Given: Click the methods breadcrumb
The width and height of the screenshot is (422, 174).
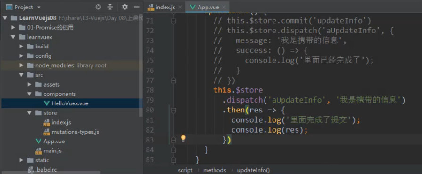Looking at the screenshot, I should tap(215, 170).
